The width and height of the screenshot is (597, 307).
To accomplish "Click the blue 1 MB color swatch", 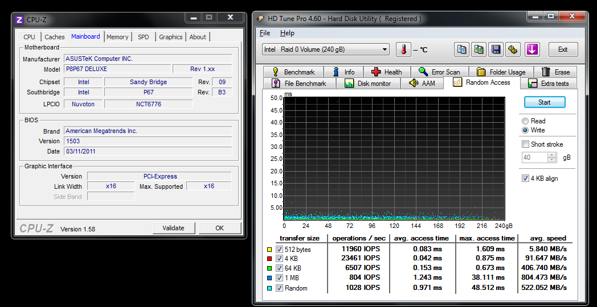I will [x=269, y=278].
